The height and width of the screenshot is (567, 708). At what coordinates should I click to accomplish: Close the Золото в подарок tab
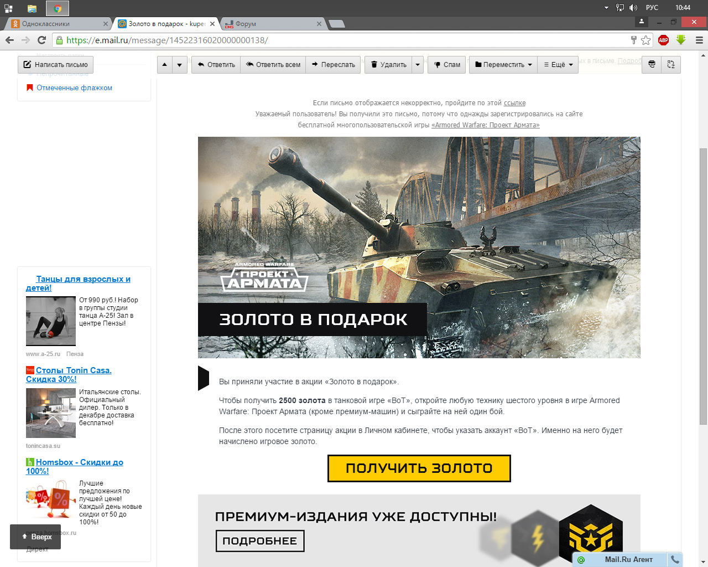(x=212, y=24)
